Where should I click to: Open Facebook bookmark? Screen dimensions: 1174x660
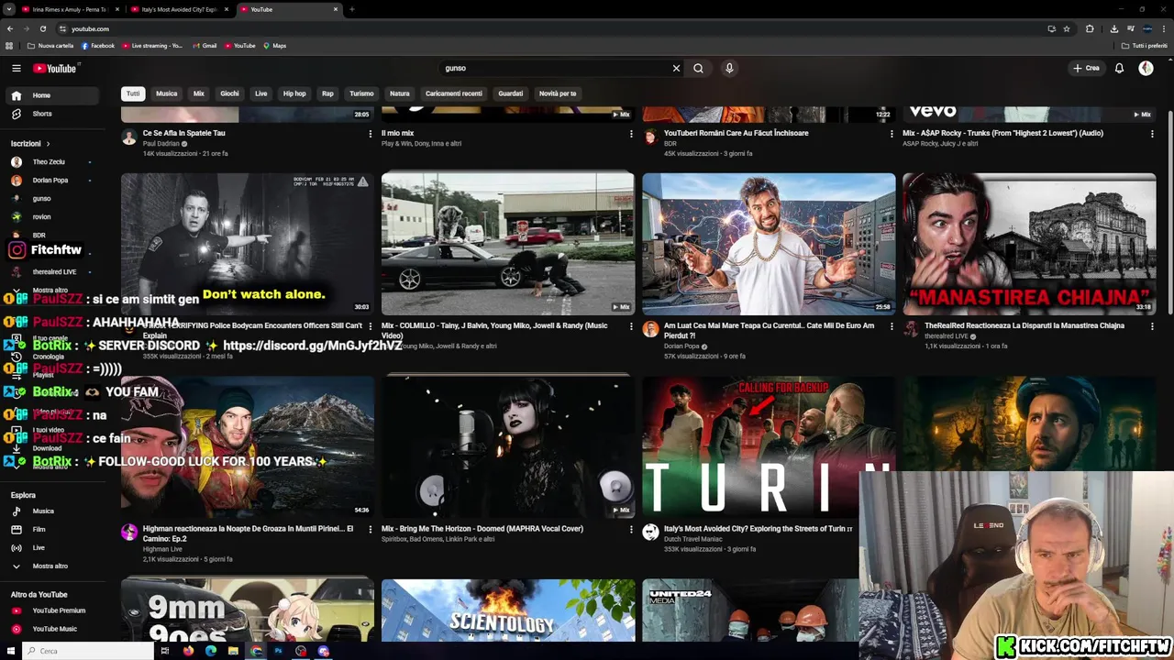(98, 46)
